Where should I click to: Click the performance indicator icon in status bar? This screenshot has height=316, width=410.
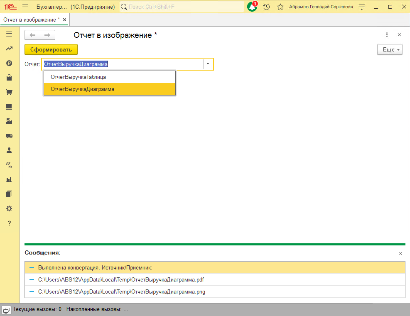6,310
